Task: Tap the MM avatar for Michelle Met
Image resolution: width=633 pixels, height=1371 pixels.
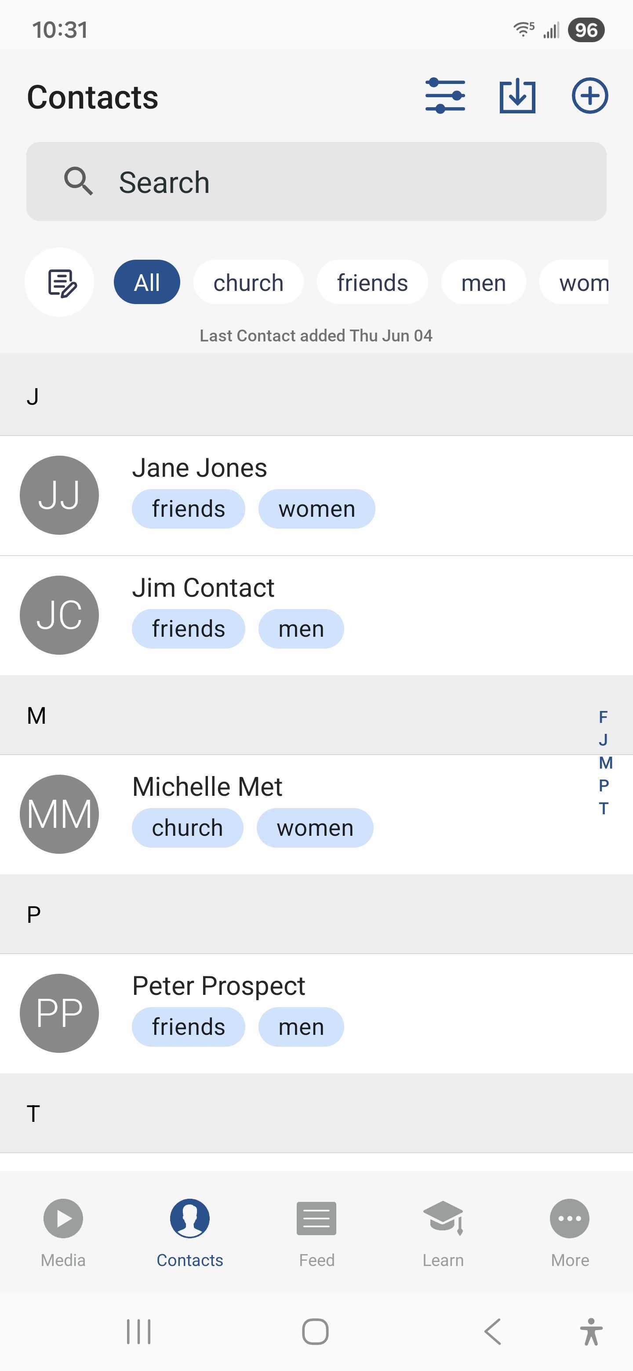Action: click(x=59, y=814)
